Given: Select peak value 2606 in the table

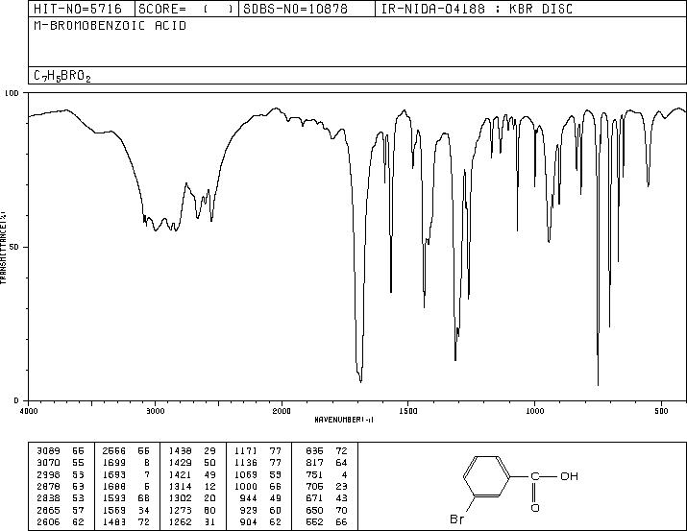Looking at the screenshot, I should click(48, 521).
